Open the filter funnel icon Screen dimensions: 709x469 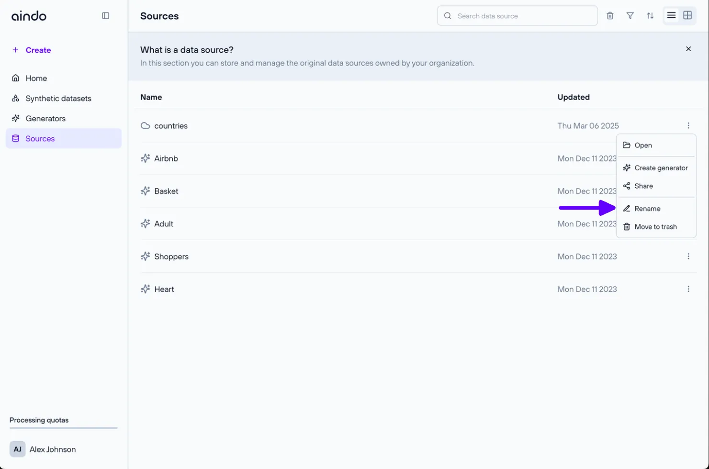coord(630,16)
